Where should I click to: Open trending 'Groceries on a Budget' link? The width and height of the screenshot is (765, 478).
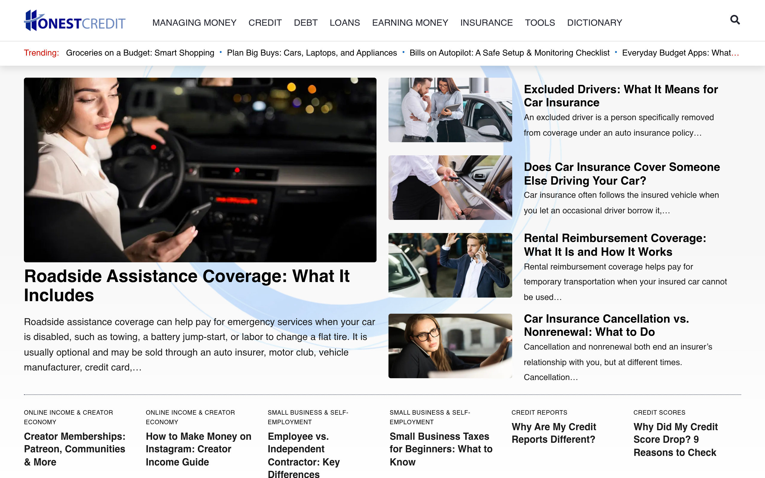140,53
